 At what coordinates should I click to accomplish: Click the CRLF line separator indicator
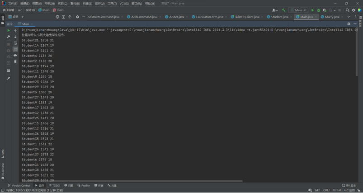click(x=327, y=190)
